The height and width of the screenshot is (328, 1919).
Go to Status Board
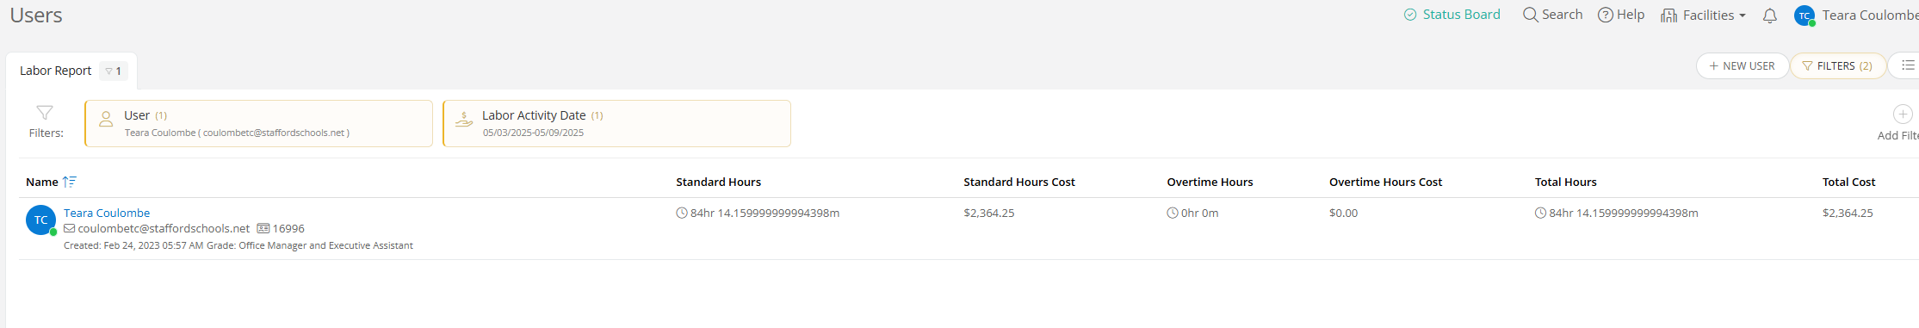click(1452, 15)
